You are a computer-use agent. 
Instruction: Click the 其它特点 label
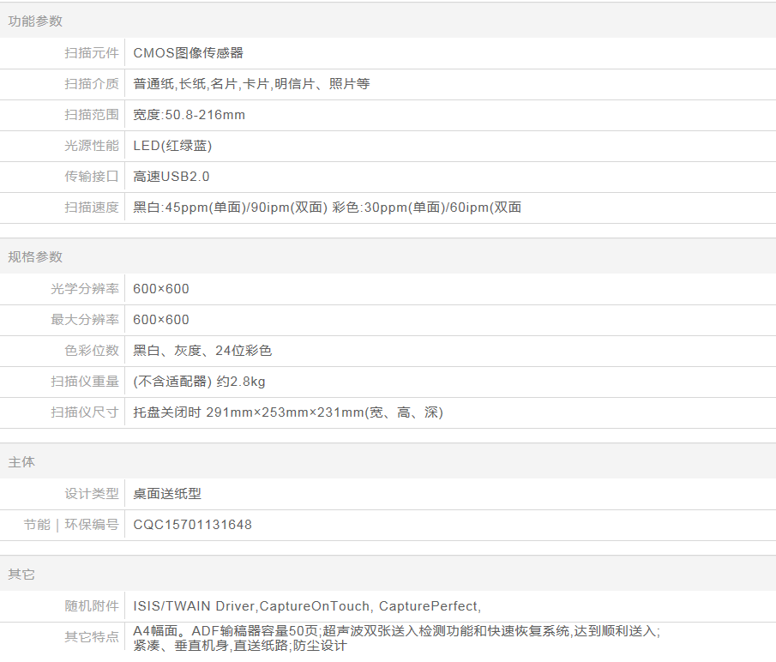(x=92, y=637)
